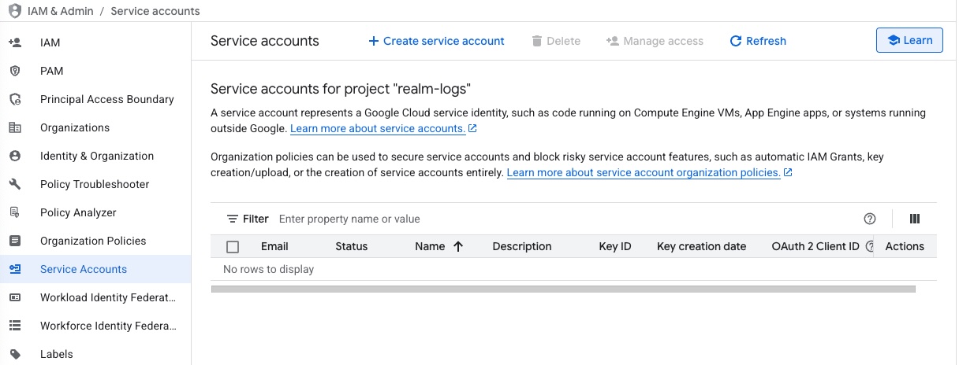Screen dimensions: 959x365
Task: Go to Principal Access Boundary
Action: click(95, 99)
